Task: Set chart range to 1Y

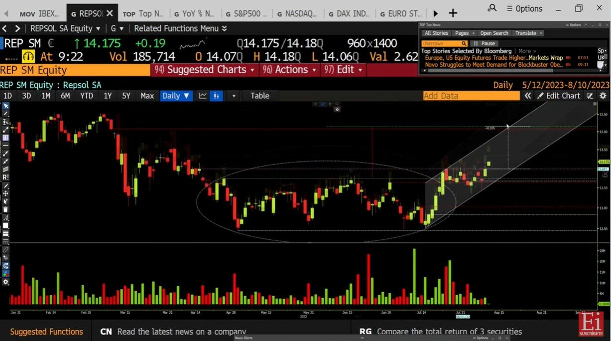Action: tap(108, 96)
